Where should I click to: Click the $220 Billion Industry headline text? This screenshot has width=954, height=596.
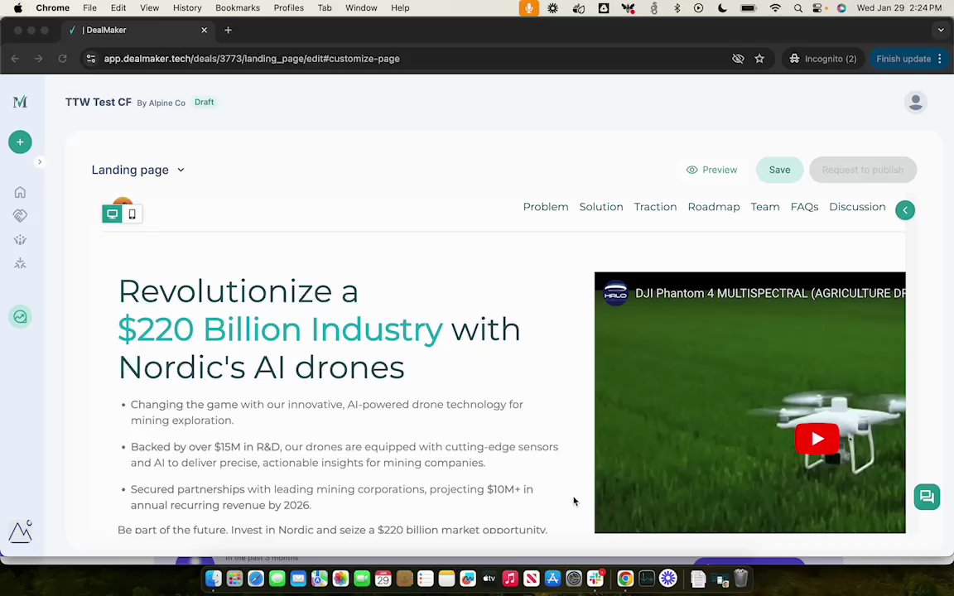click(280, 329)
